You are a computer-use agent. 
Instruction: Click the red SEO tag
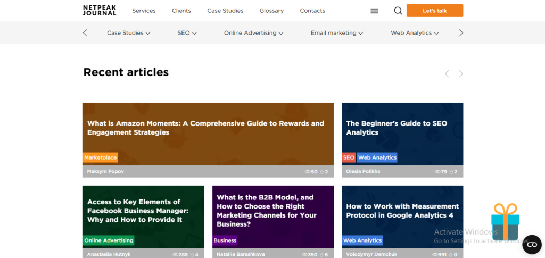pyautogui.click(x=349, y=157)
